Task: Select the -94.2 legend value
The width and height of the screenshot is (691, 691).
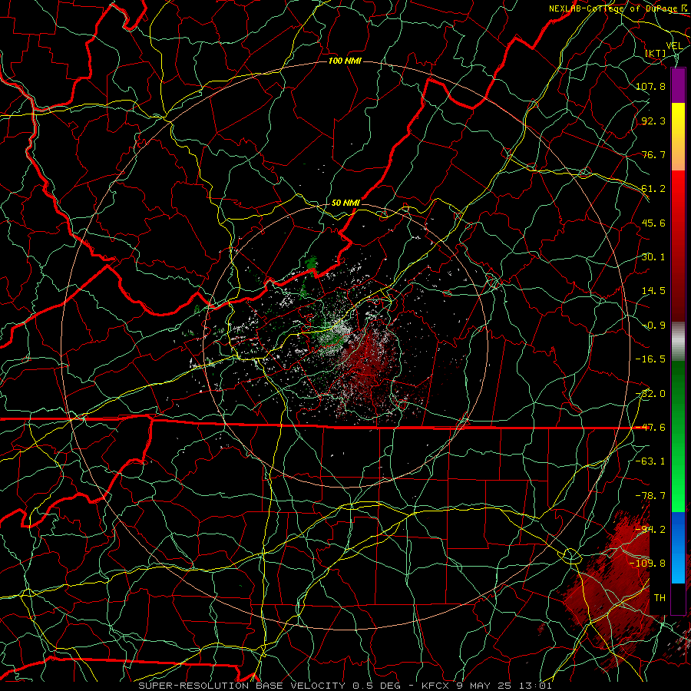Action: [x=650, y=530]
